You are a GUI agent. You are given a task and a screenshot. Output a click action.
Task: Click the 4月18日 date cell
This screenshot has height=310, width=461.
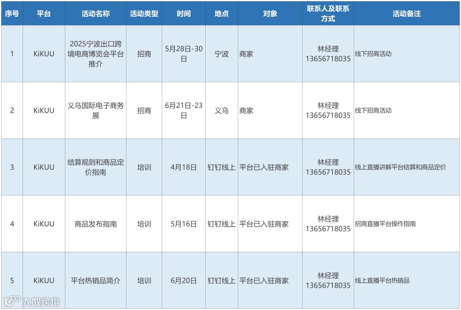tap(184, 167)
